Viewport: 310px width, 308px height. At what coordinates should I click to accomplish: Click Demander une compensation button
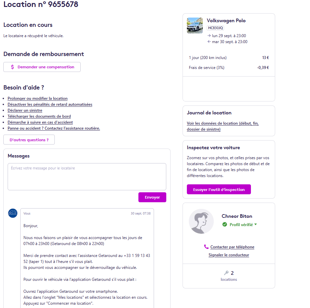tap(42, 67)
